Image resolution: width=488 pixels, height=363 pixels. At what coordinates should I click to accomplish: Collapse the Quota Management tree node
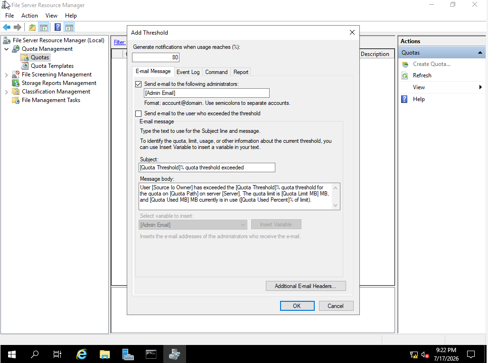6,49
